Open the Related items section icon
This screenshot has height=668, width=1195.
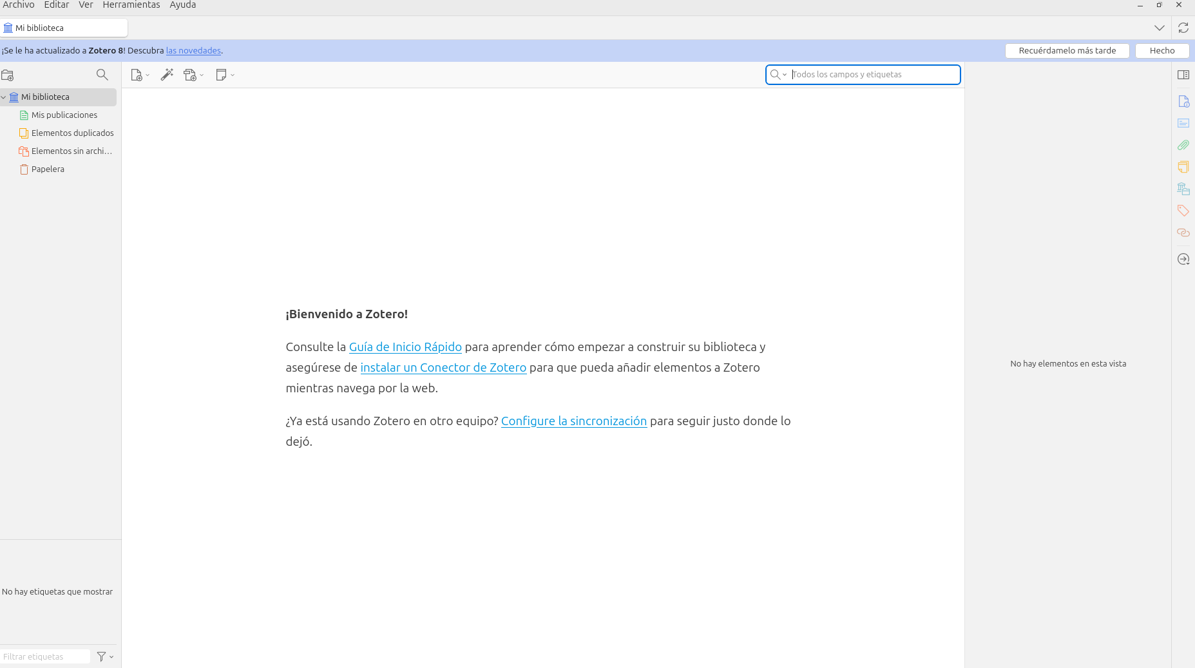click(x=1183, y=233)
